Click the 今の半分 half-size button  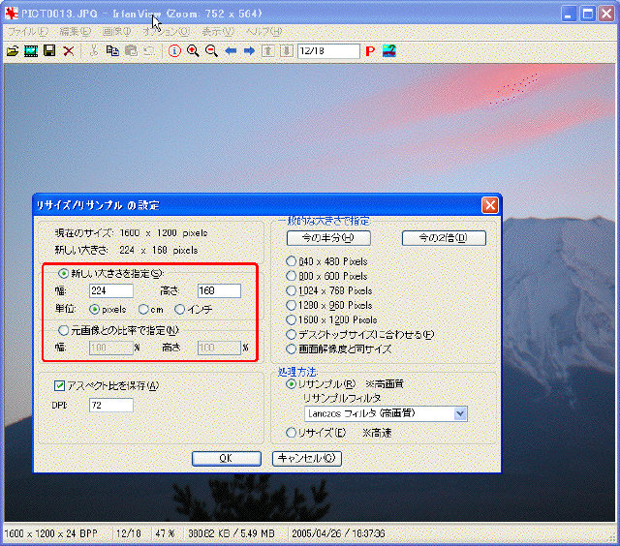(327, 238)
